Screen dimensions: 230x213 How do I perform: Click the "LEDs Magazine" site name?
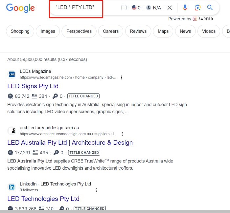[x=35, y=71]
